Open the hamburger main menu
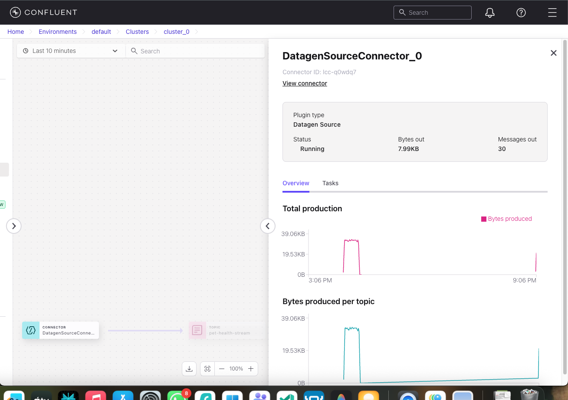The width and height of the screenshot is (568, 400). (x=552, y=13)
